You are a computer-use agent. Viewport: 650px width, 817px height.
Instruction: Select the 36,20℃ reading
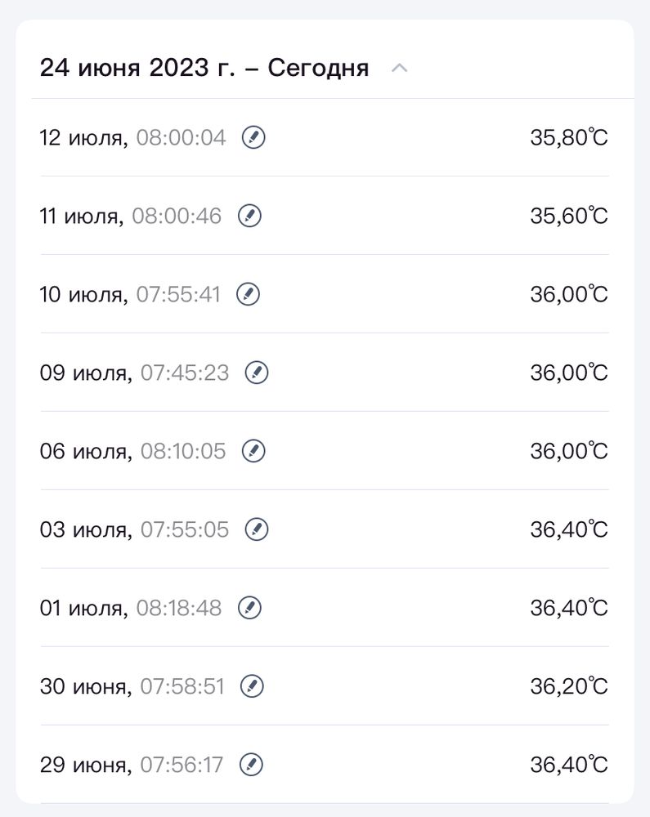pos(569,686)
